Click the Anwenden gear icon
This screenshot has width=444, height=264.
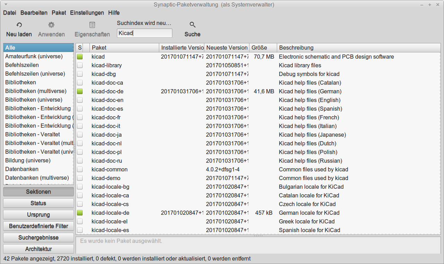pos(51,25)
